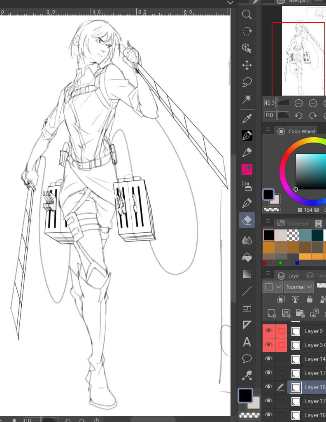This screenshot has height=422, width=326.
Task: Select the main color in Color Wheel
Action: tap(268, 195)
